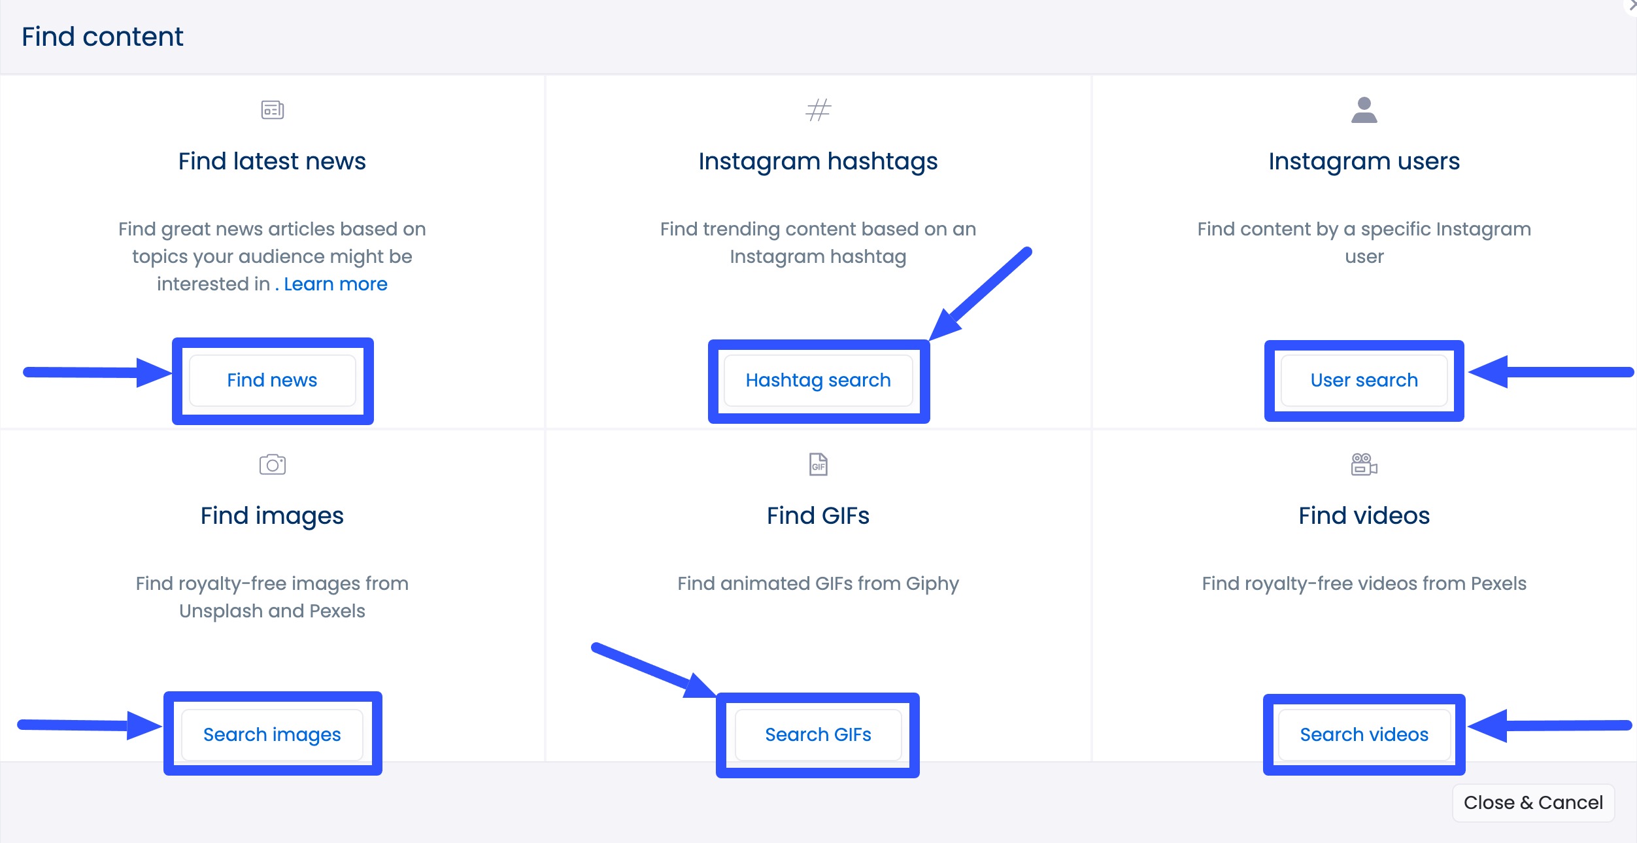The height and width of the screenshot is (843, 1637).
Task: Click the video camera icon above Find videos
Action: click(x=1364, y=464)
